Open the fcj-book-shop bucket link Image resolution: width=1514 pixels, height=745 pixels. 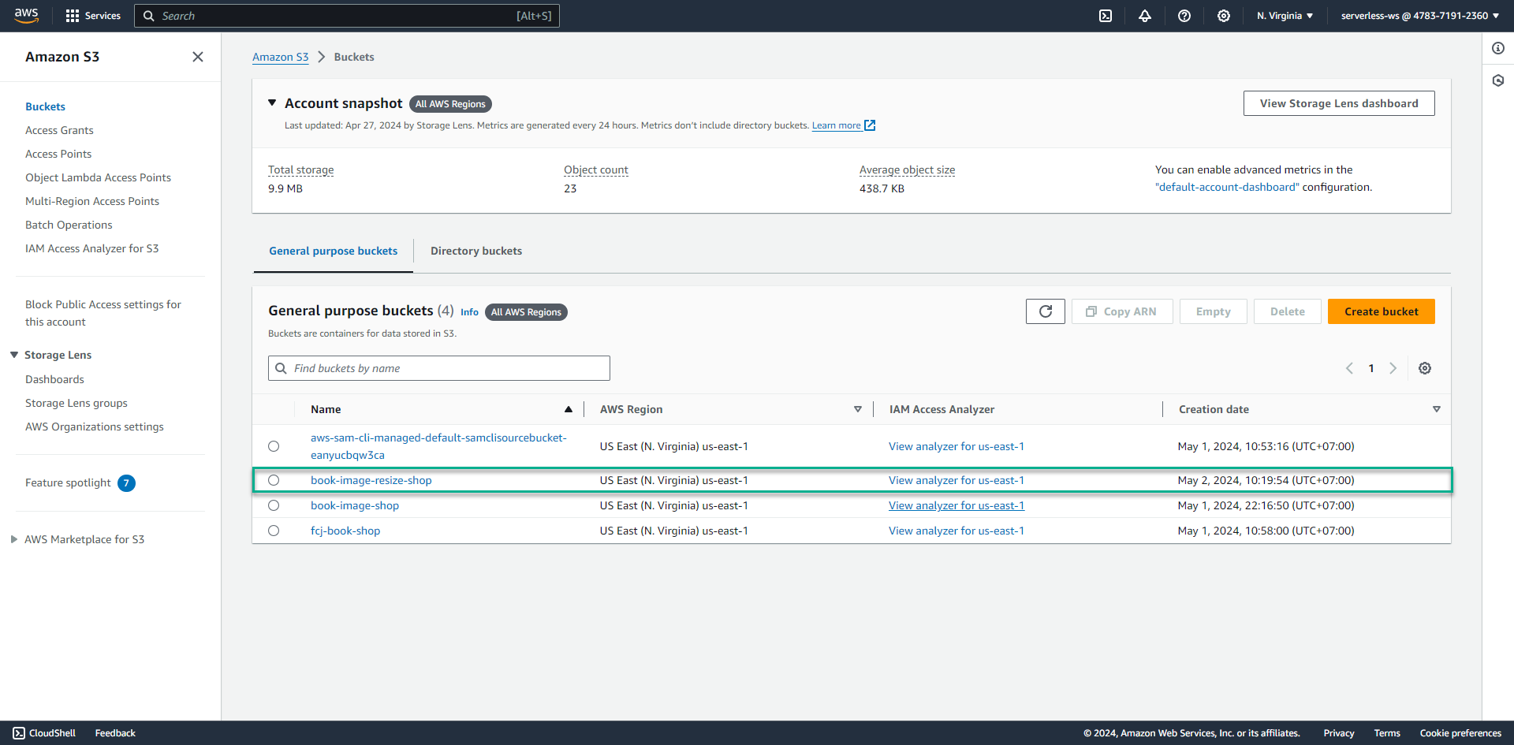click(345, 531)
